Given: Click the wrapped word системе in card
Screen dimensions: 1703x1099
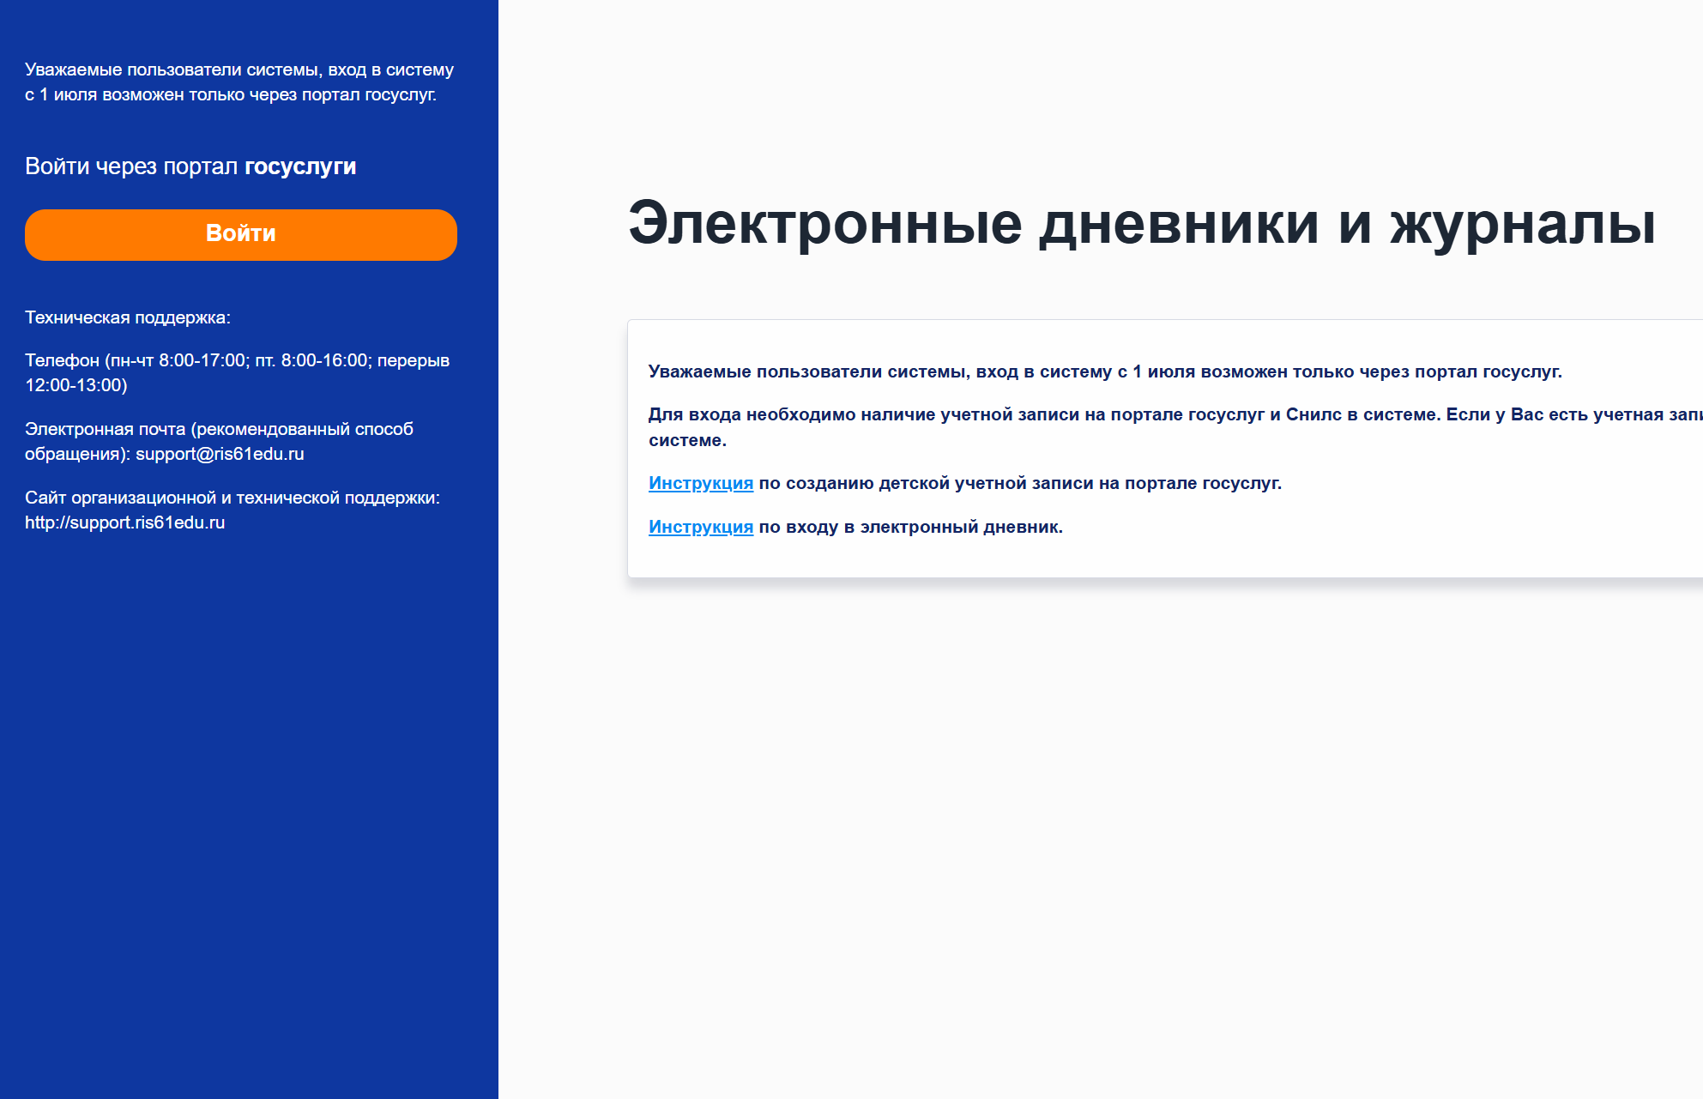Looking at the screenshot, I should pos(686,440).
